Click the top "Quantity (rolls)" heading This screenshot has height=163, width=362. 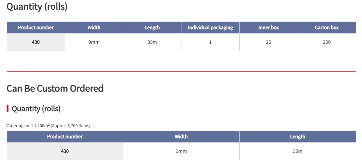[37, 6]
